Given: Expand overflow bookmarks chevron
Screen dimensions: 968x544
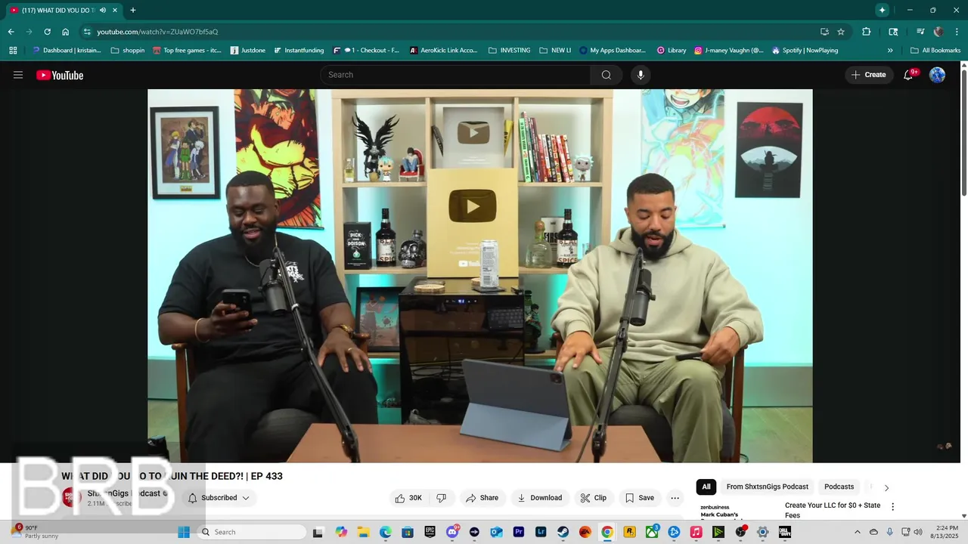Looking at the screenshot, I should point(890,51).
